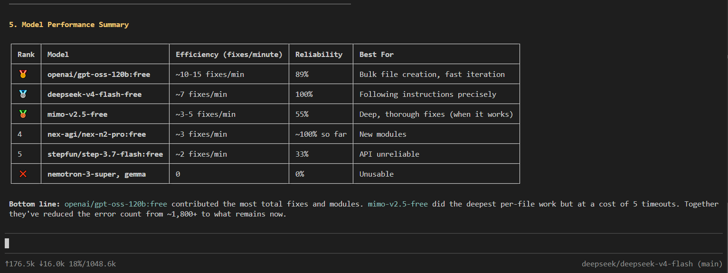Image resolution: width=728 pixels, height=273 pixels.
Task: Click the 'mimo-v2.5-free' table cell
Action: pos(77,114)
